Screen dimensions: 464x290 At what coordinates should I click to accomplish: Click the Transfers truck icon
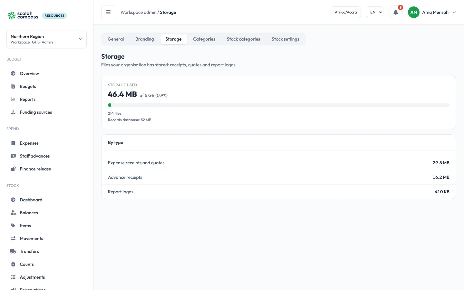(x=13, y=251)
